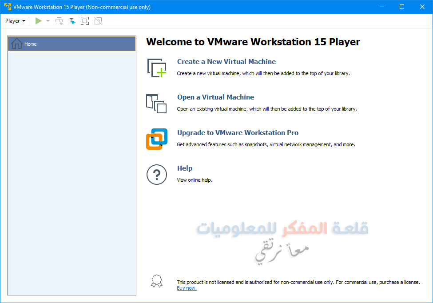433x303 pixels.
Task: Expand the power options dropdown arrow
Action: click(x=48, y=21)
